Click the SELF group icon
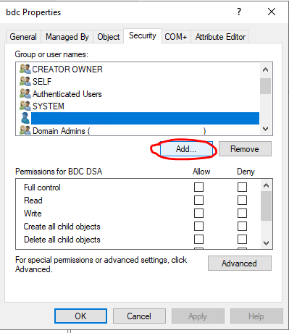289x333 pixels. click(x=25, y=81)
